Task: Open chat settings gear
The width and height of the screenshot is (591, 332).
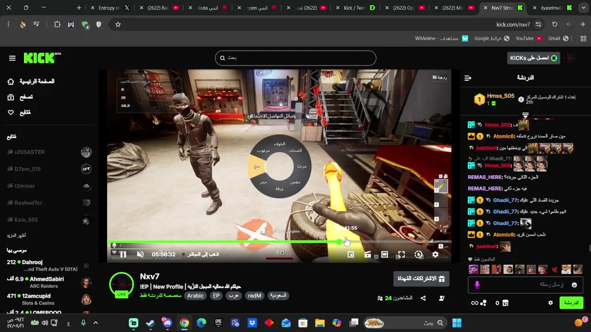Action: pos(550,303)
